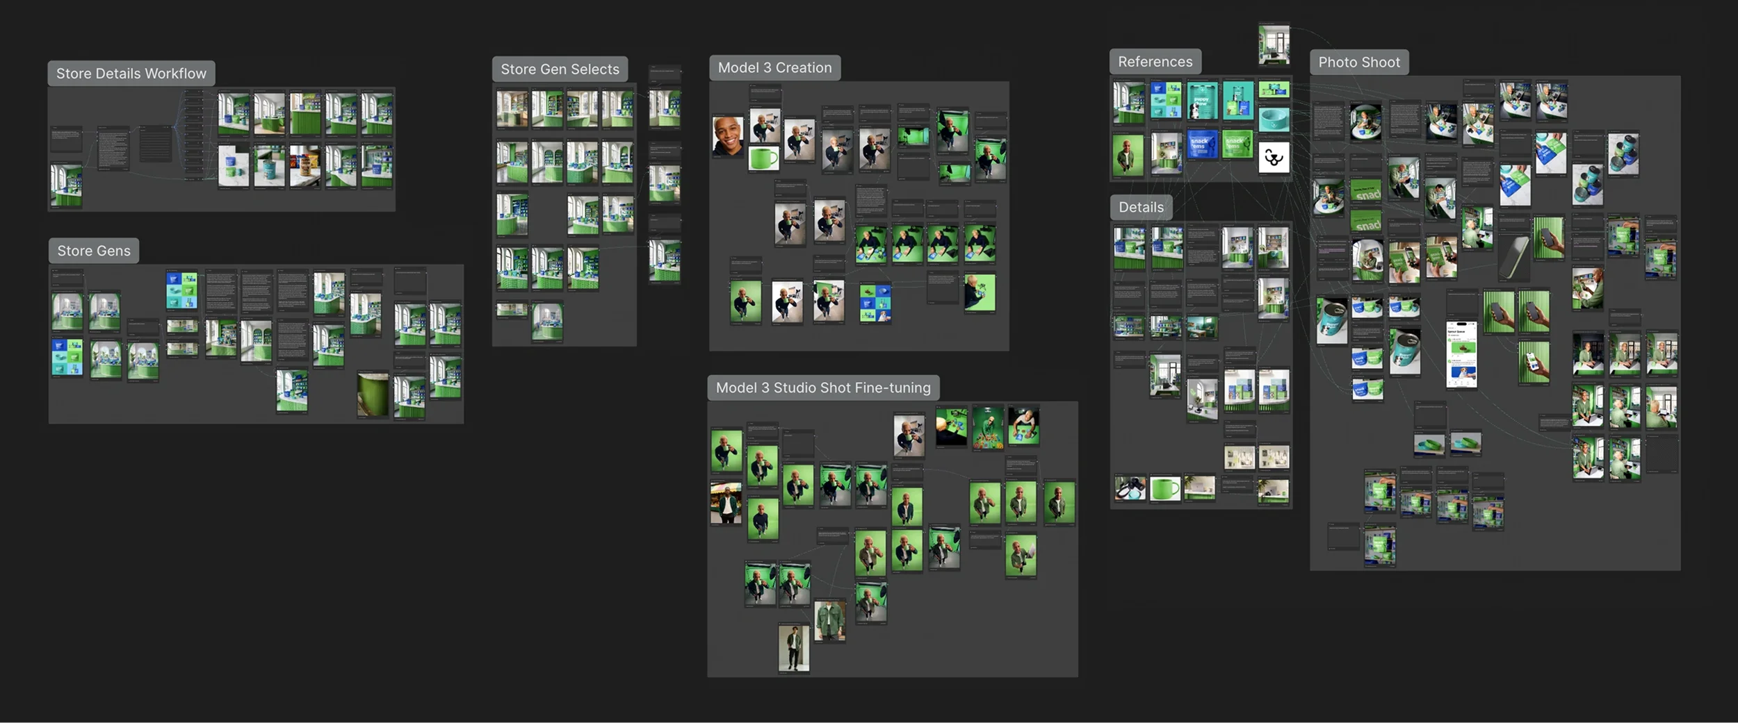Select the Store Details Workflow group label
Screen dimensions: 1738x723
coord(131,74)
